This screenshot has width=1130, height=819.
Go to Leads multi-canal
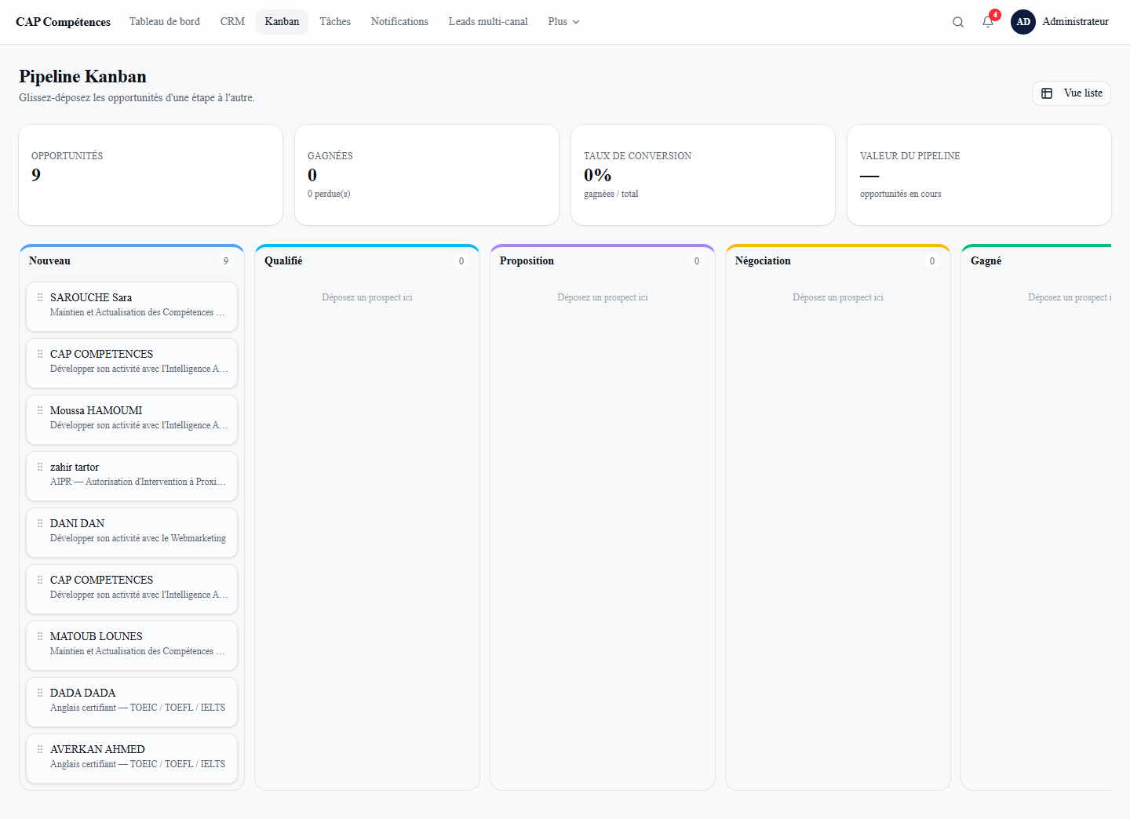[x=488, y=22]
